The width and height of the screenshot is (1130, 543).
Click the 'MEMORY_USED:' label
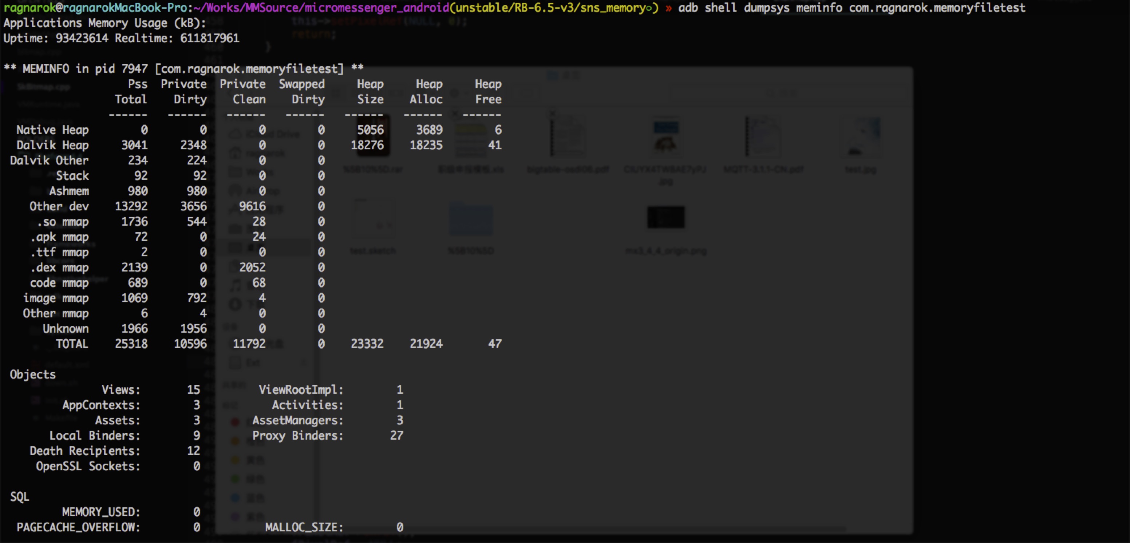point(101,512)
